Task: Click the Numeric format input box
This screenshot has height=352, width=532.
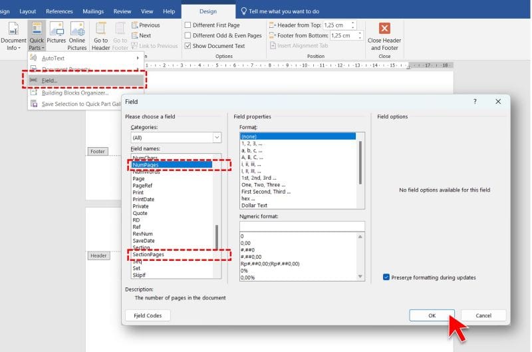Action: tap(302, 226)
